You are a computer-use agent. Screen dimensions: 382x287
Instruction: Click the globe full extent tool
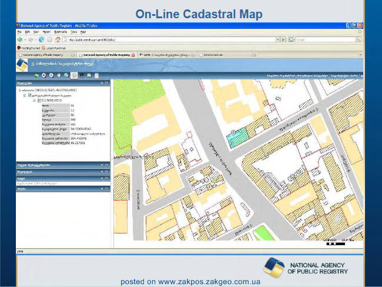point(66,75)
